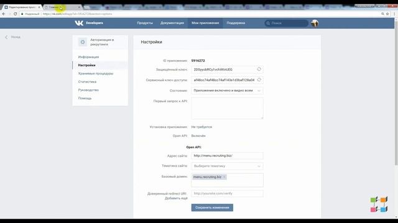Bookmark this page with star icon

click(x=387, y=14)
